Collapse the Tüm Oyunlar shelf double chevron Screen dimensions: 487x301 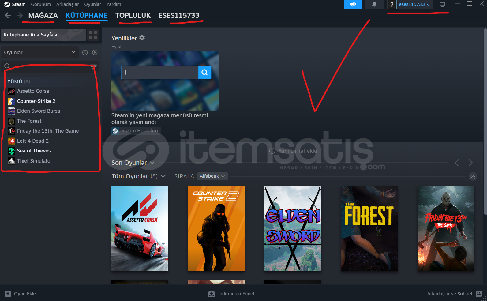point(473,176)
